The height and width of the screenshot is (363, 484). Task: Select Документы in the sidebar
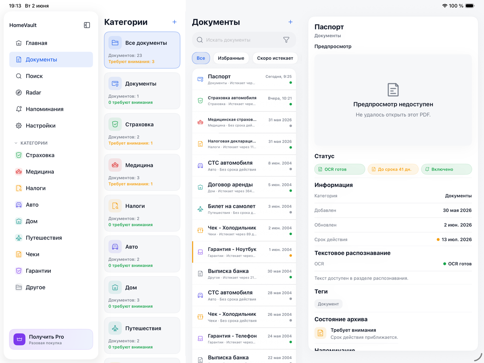pyautogui.click(x=51, y=59)
